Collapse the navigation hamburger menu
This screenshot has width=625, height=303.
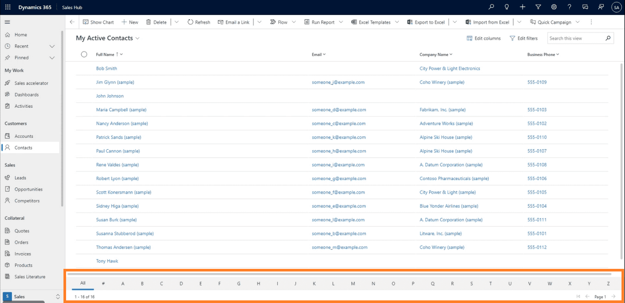coord(7,22)
